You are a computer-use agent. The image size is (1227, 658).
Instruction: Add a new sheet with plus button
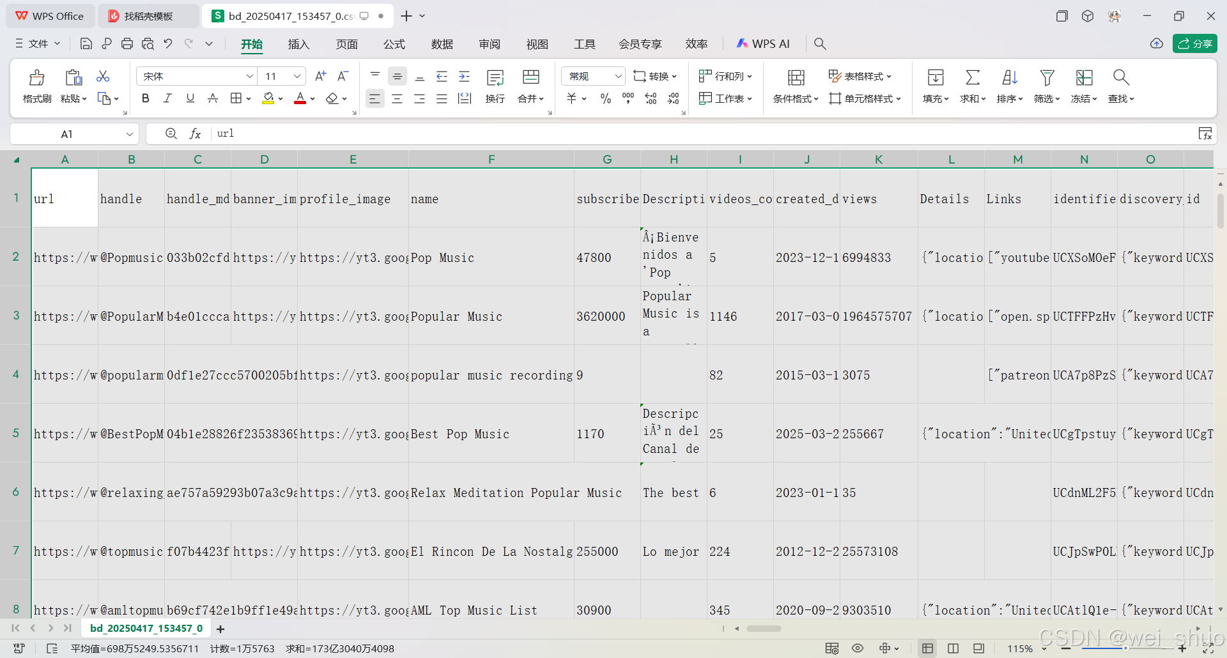pos(220,629)
